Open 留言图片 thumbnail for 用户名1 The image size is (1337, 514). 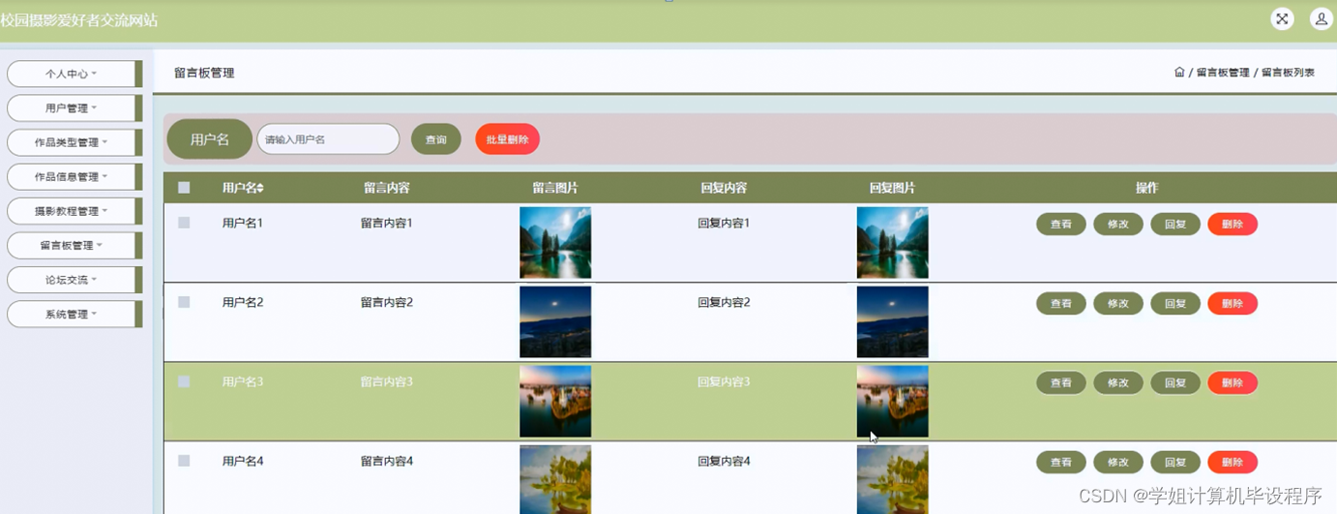click(x=555, y=243)
